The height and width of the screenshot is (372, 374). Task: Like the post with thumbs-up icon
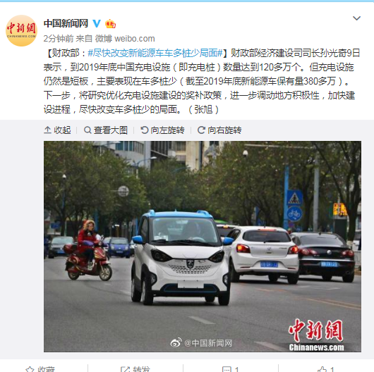coord(322,369)
